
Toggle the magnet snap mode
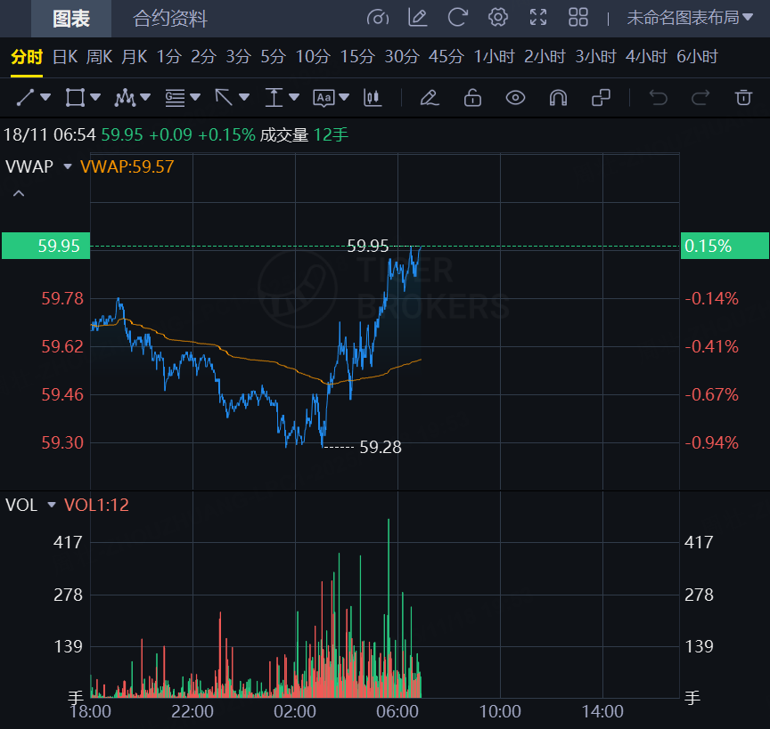point(558,97)
